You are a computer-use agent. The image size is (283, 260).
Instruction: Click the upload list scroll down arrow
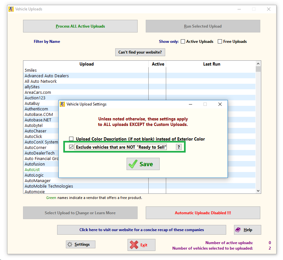258,191
